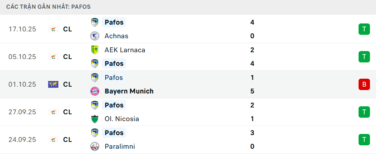
Task: Click the Pafos score 4 against Achnas
Action: tap(252, 22)
